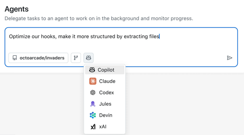This screenshot has width=244, height=135.
Task: Click the 'Delegate tasks to an agent' description
Action: 99,19
